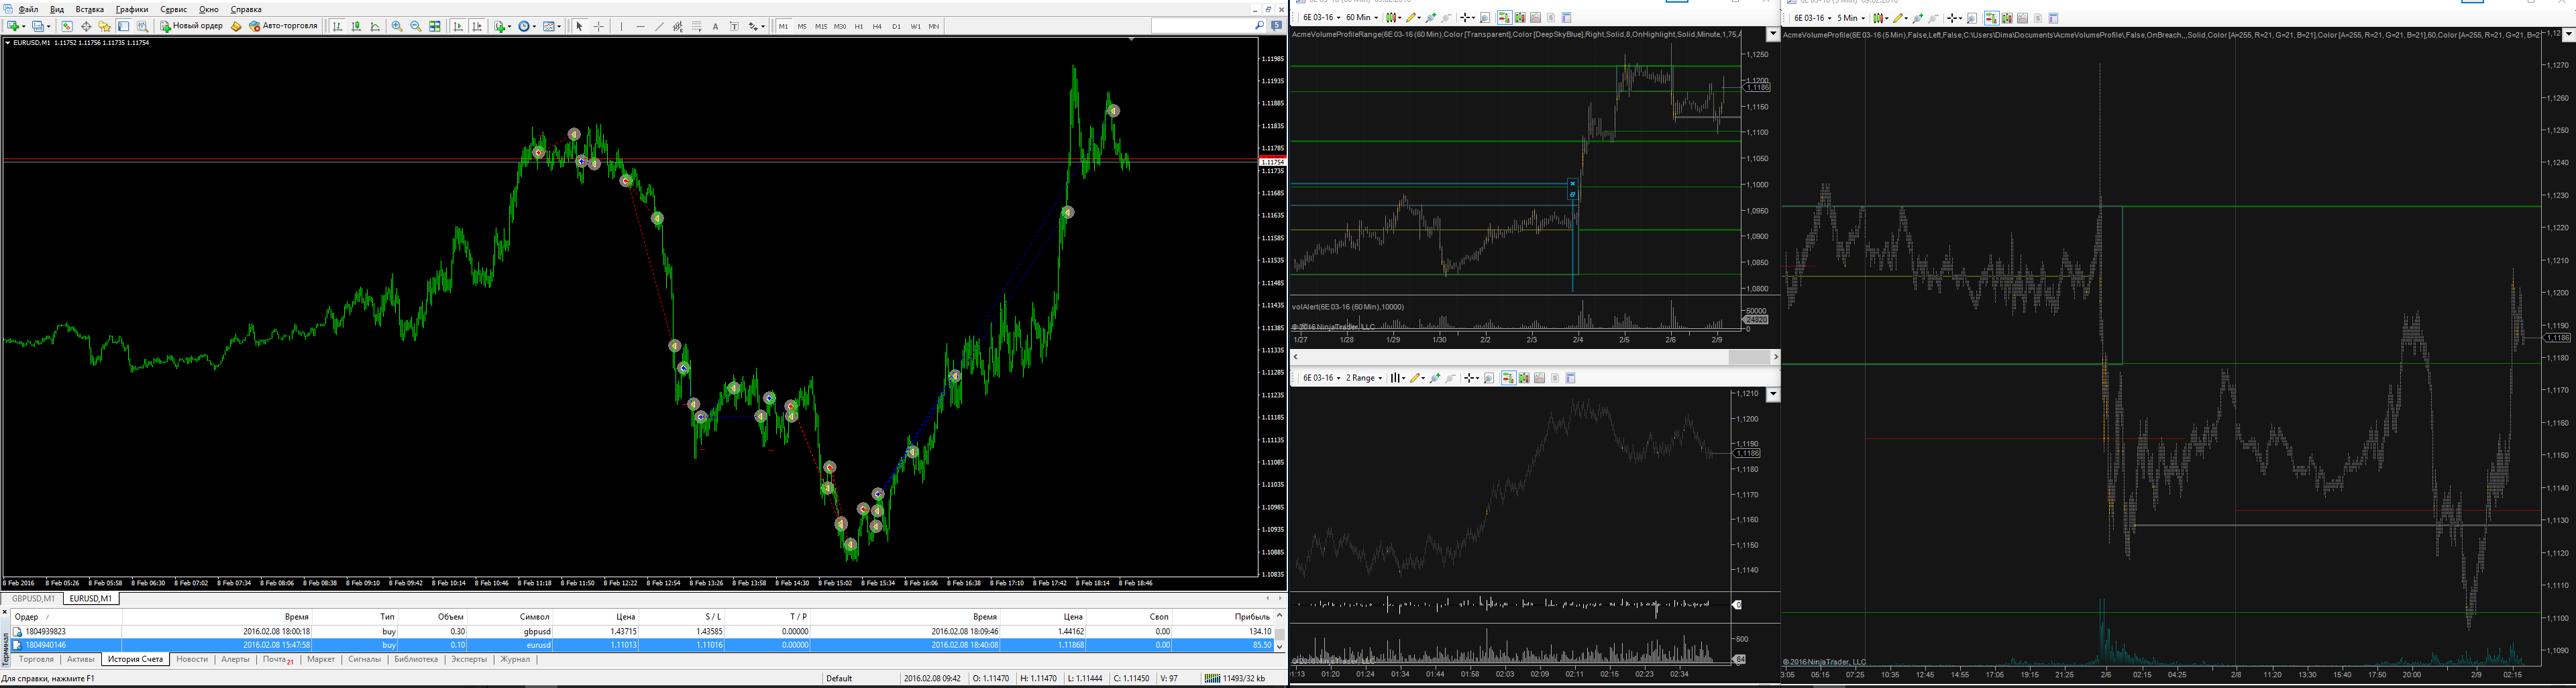The height and width of the screenshot is (688, 2576).
Task: Select text 'A' drawing tool
Action: click(715, 26)
